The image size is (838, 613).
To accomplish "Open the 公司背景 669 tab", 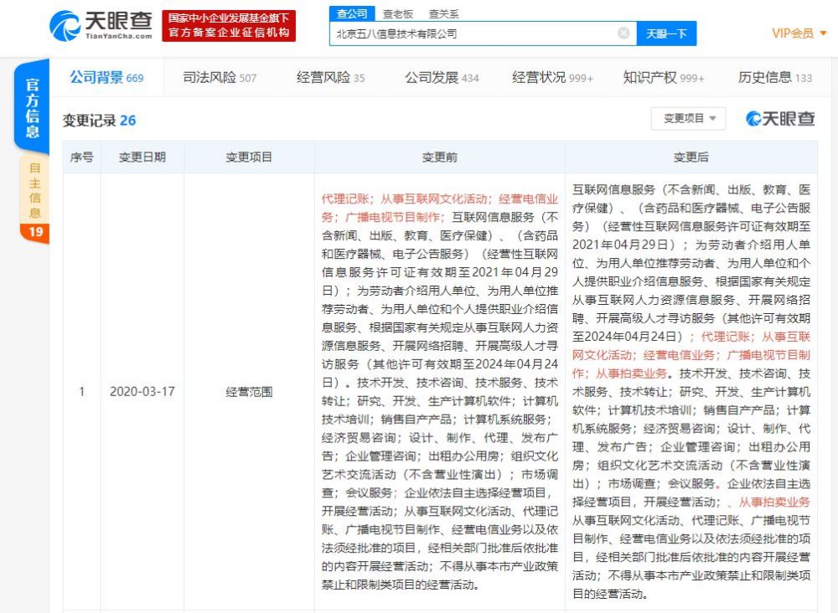I will (106, 77).
